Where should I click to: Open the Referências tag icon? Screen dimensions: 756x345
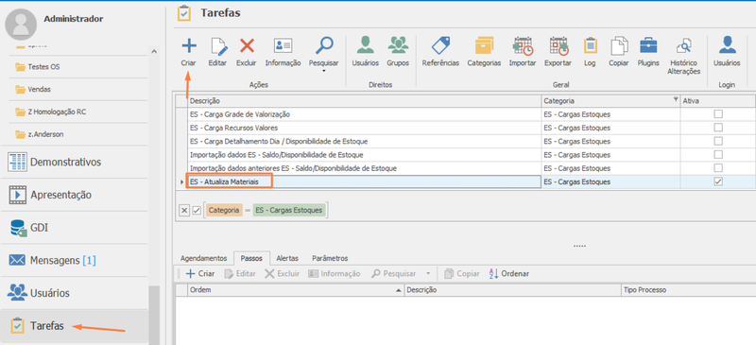(x=440, y=45)
